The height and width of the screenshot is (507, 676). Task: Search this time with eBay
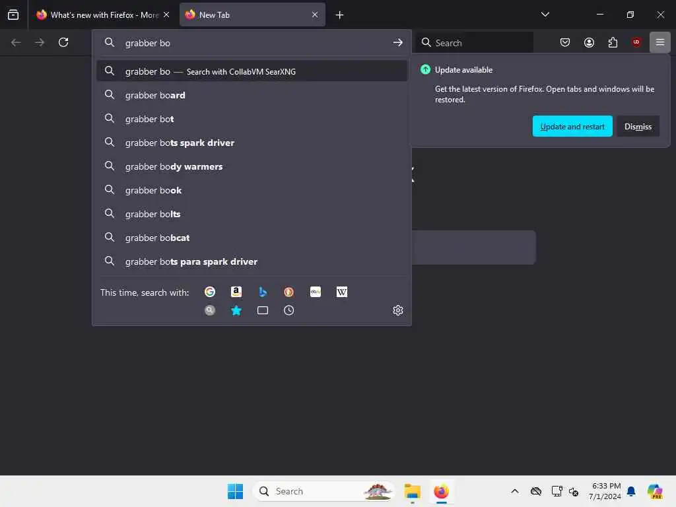tap(315, 292)
